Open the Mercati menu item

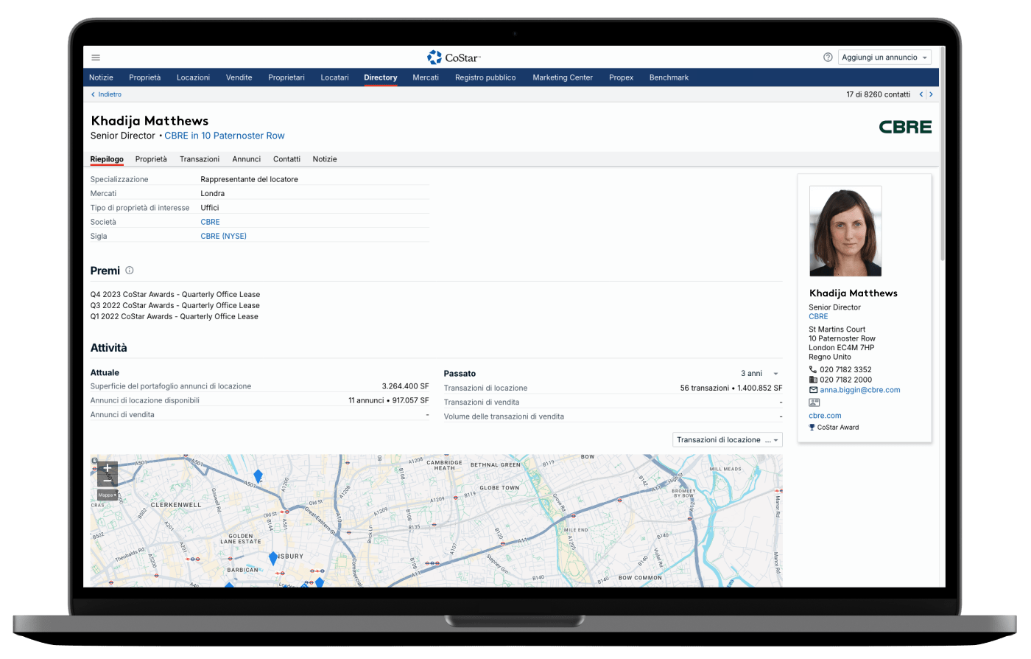click(x=426, y=77)
